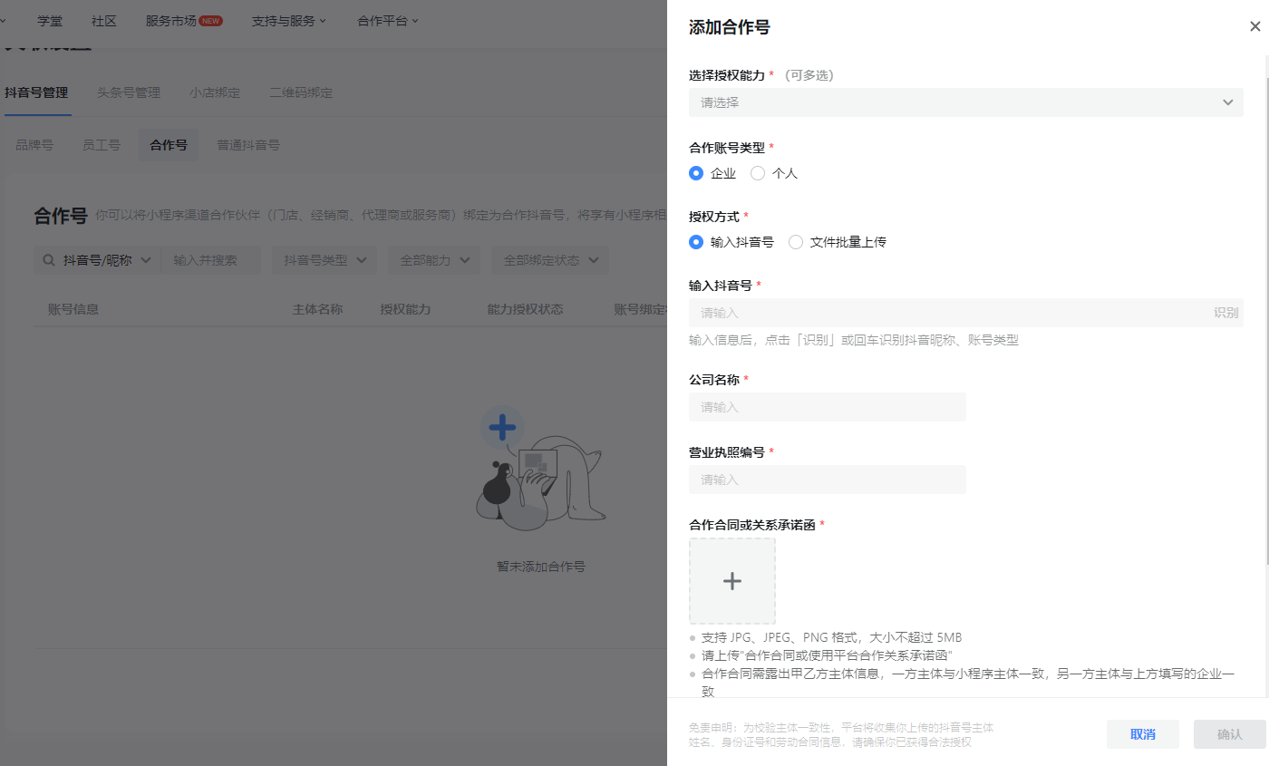Expand the 全部能力 filter

[x=434, y=260]
